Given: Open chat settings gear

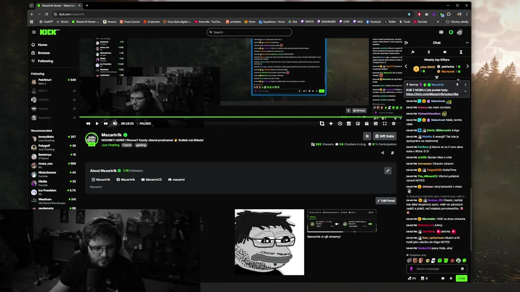Looking at the screenshot, I should pyautogui.click(x=451, y=278).
